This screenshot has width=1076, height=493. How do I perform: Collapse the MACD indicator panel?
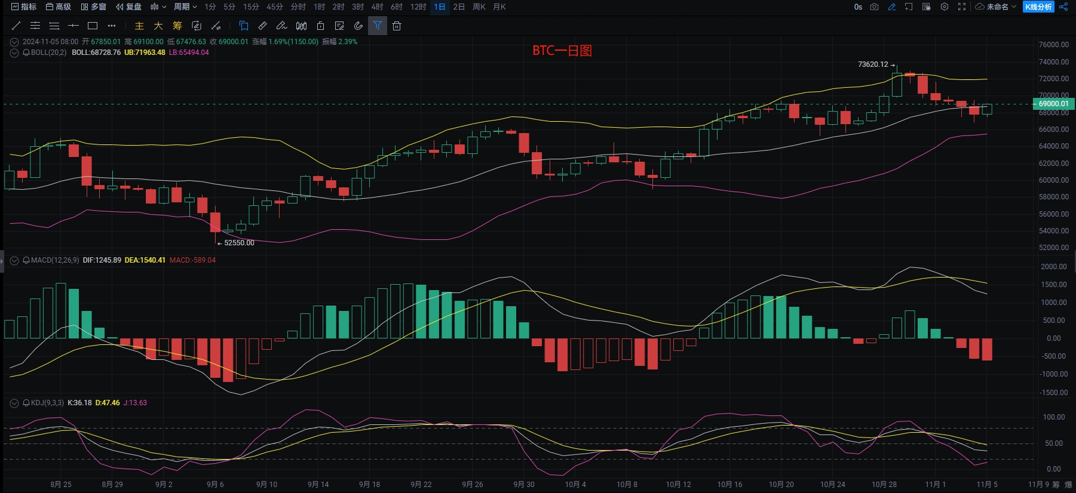(x=14, y=260)
